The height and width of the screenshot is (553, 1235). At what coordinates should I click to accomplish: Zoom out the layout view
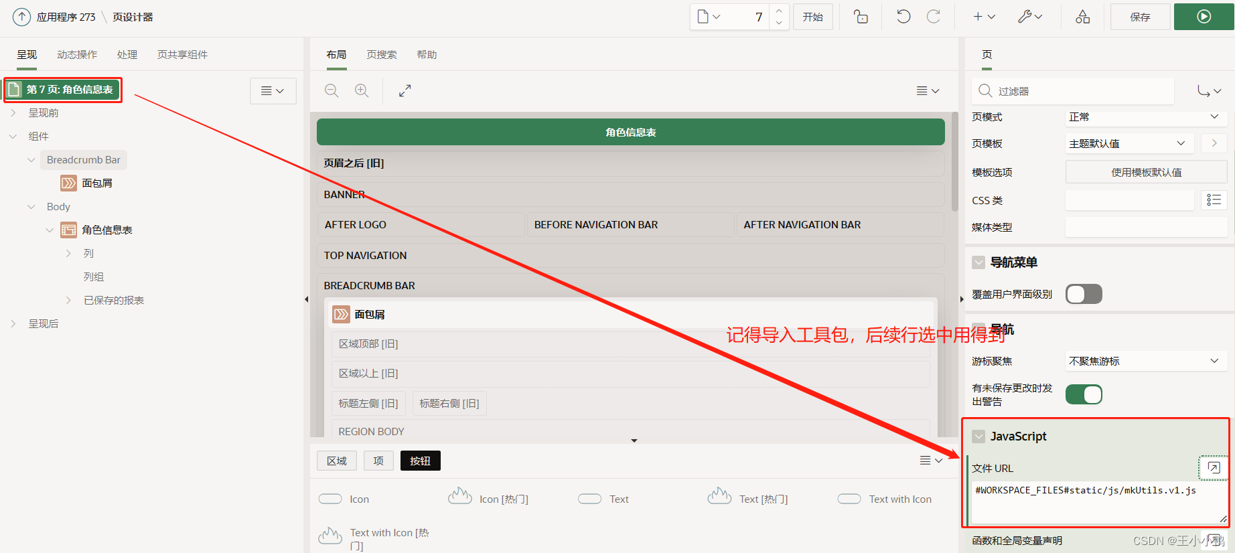pyautogui.click(x=332, y=90)
